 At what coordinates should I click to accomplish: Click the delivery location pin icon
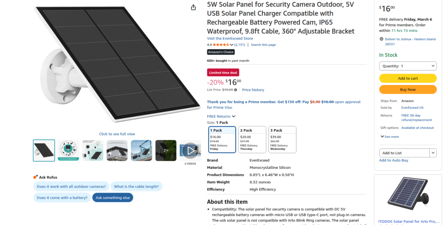pos(382,39)
